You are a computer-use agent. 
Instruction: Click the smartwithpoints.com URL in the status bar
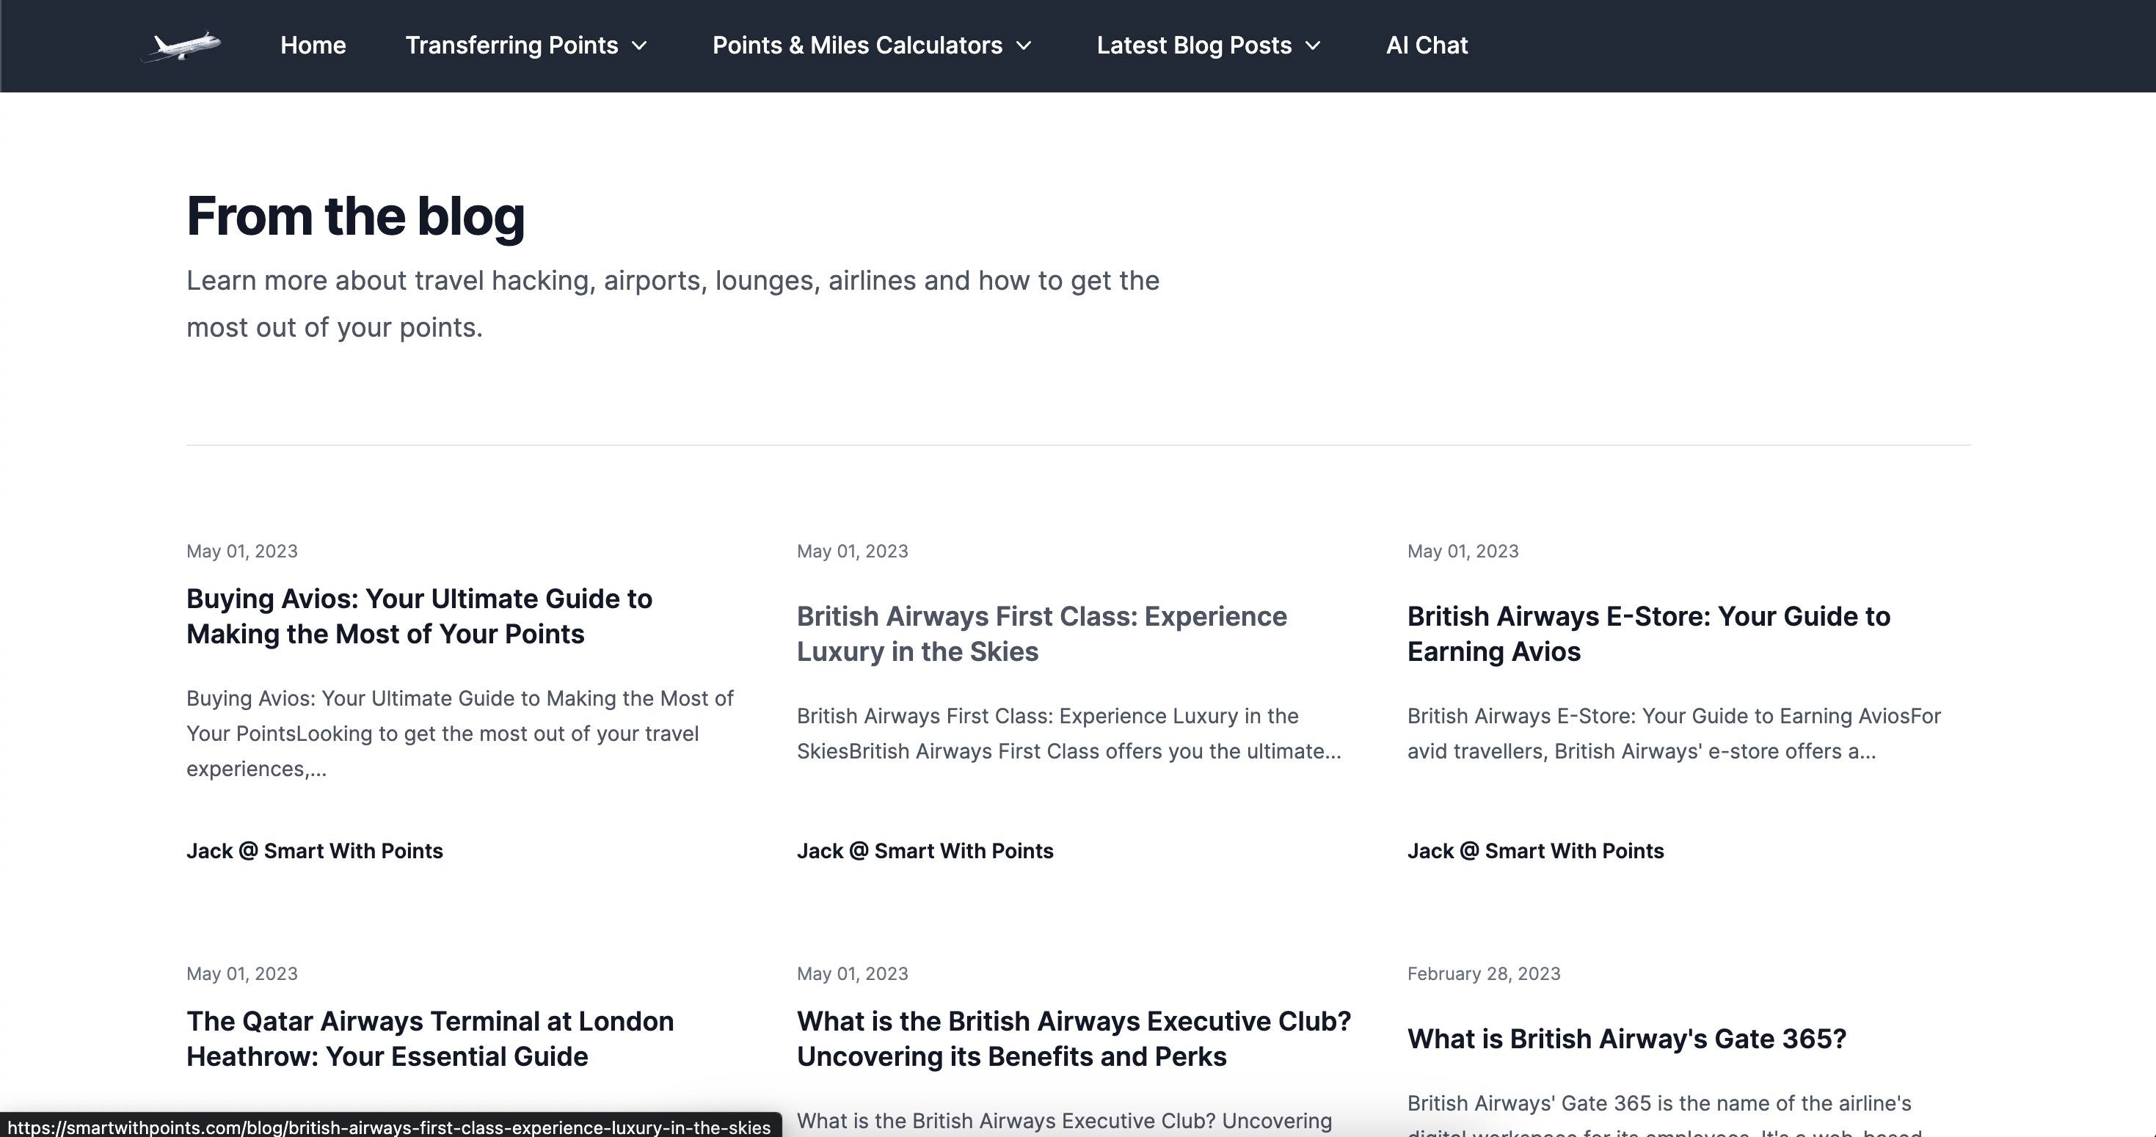[389, 1127]
